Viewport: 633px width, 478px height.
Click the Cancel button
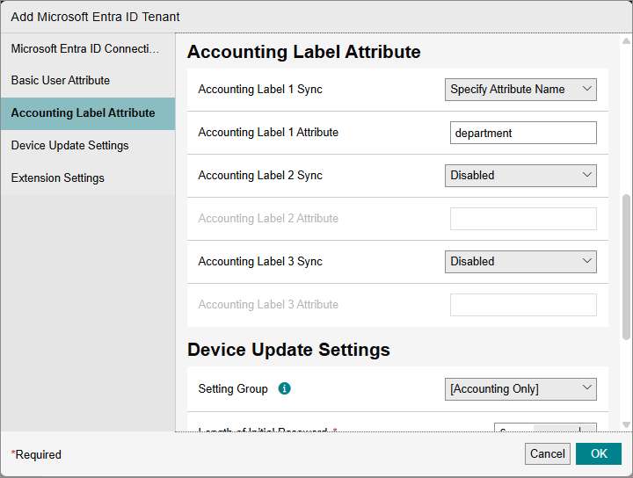[548, 453]
